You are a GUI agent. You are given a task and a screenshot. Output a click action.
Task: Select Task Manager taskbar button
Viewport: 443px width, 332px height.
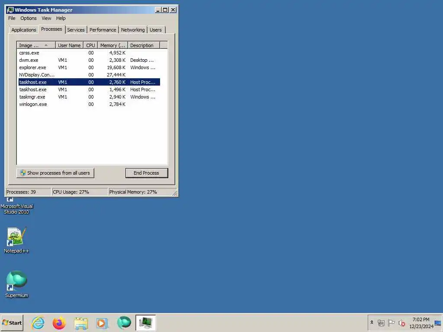145,322
